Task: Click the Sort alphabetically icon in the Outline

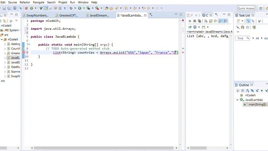Action: (x=247, y=91)
